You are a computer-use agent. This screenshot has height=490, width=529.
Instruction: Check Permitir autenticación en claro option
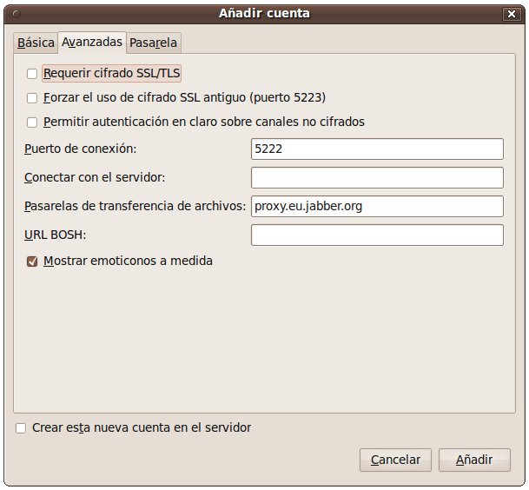[33, 122]
